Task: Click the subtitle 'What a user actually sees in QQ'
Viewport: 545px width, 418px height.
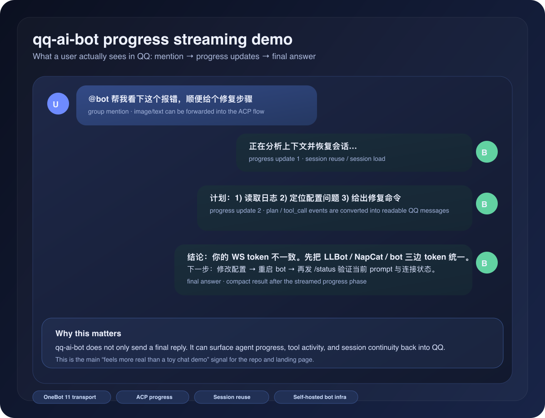Action: pyautogui.click(x=174, y=56)
